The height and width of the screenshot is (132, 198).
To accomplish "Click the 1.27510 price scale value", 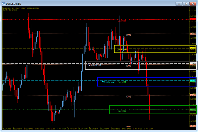I will pos(193,10).
